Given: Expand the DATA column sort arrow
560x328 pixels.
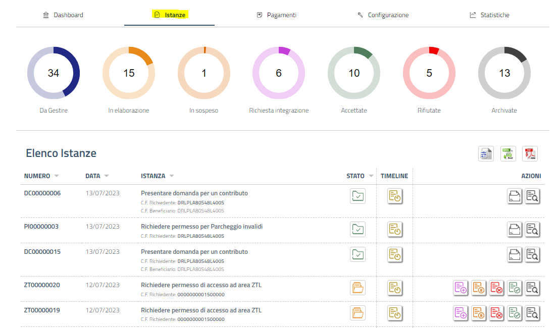Looking at the screenshot, I should tap(107, 176).
